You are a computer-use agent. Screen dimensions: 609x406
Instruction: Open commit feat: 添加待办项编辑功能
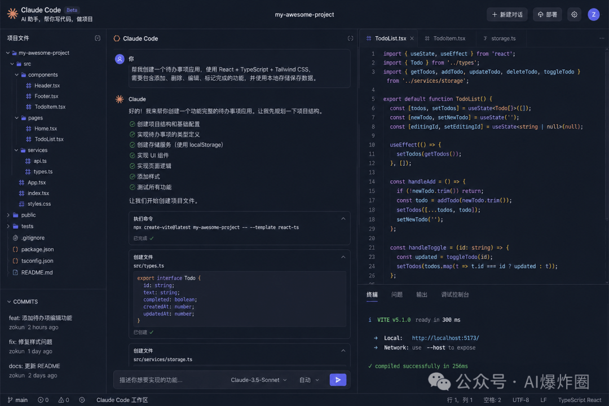(x=41, y=323)
